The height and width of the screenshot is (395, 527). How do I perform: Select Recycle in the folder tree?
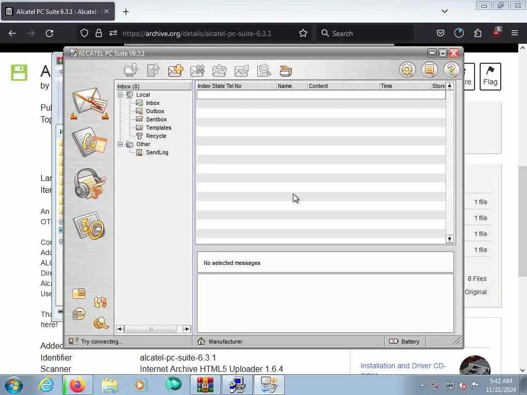156,136
